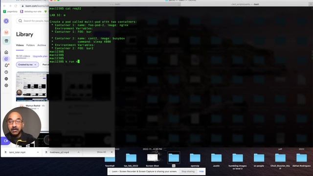
Task: Open the notifications bell in Loom sidebar
Action: point(6,65)
